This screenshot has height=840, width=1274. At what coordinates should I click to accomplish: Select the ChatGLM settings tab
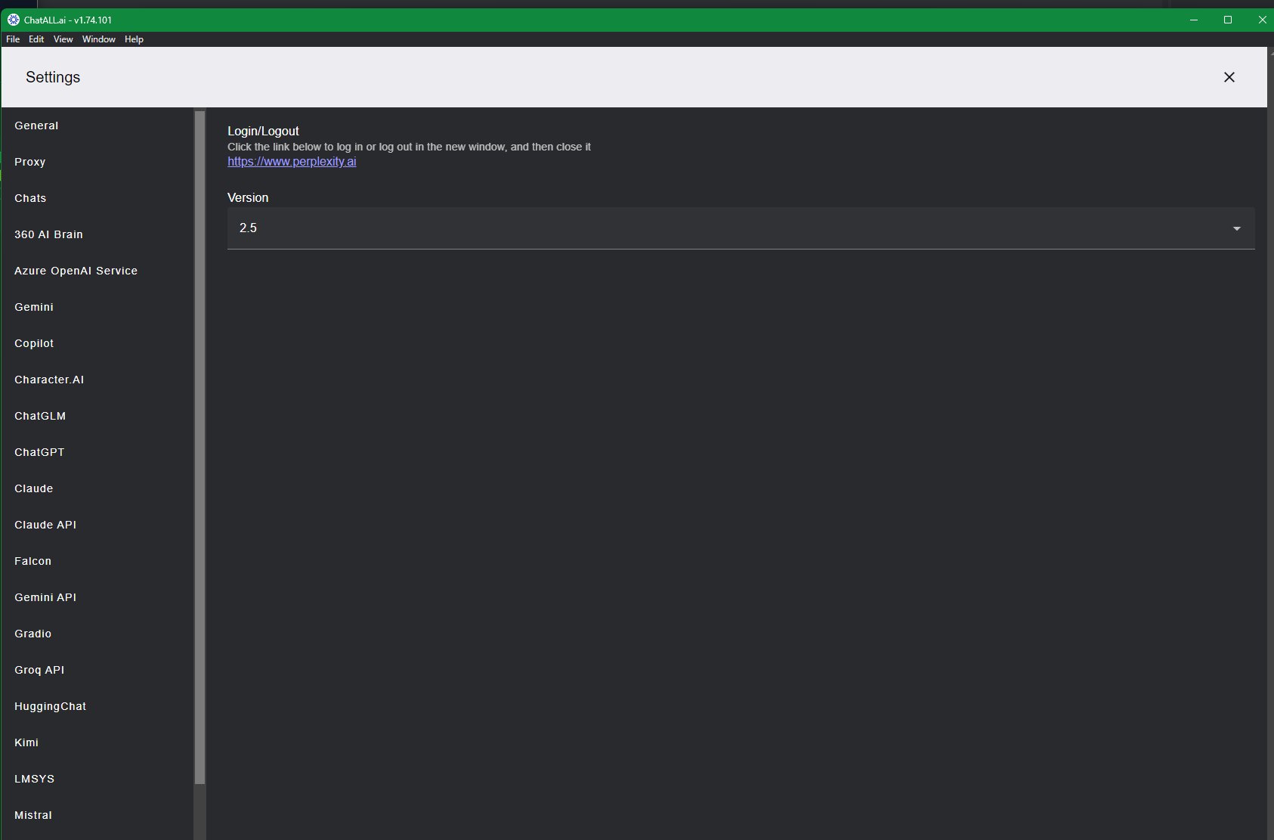pos(97,416)
